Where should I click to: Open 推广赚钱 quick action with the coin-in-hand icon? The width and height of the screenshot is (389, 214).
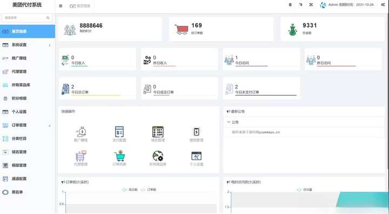(x=81, y=132)
